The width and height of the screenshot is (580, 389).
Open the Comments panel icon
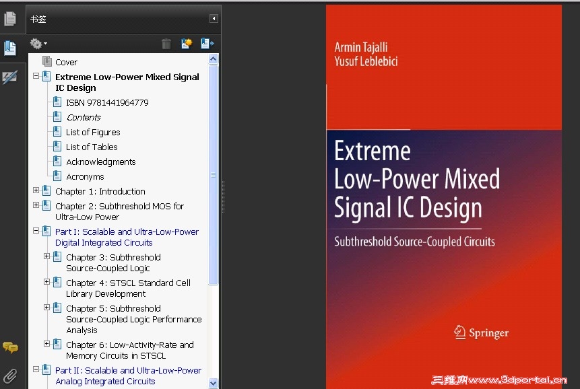(x=10, y=347)
